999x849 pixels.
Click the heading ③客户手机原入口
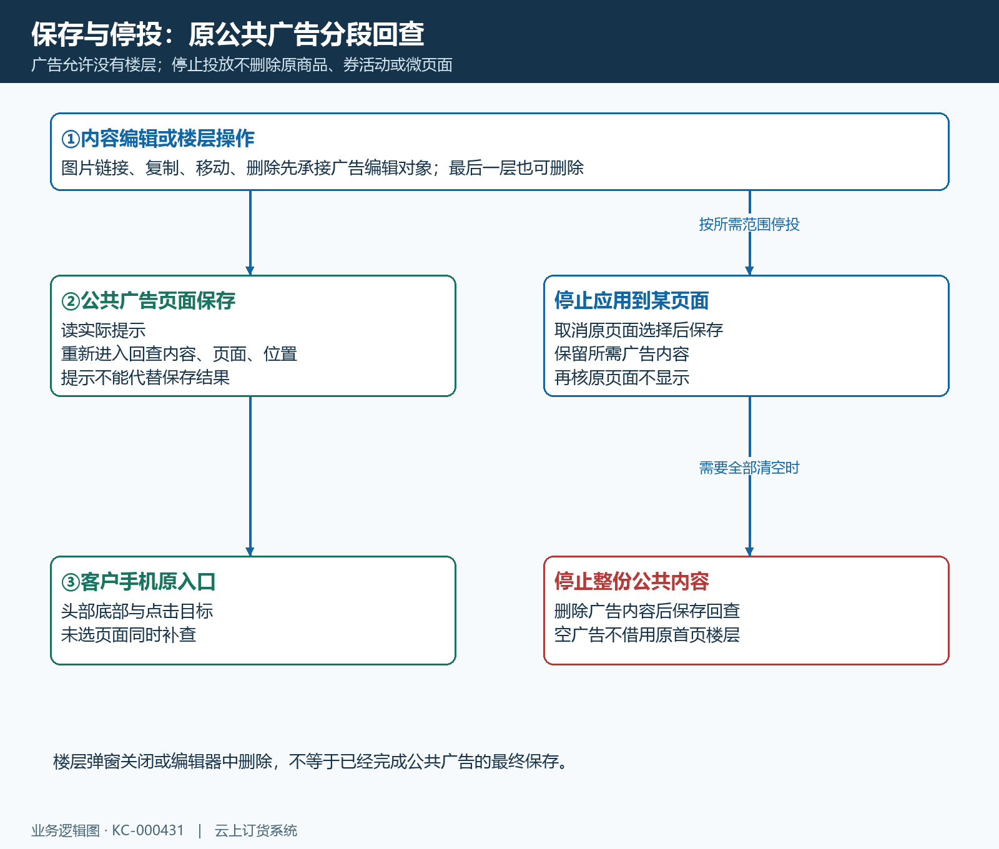[x=139, y=582]
